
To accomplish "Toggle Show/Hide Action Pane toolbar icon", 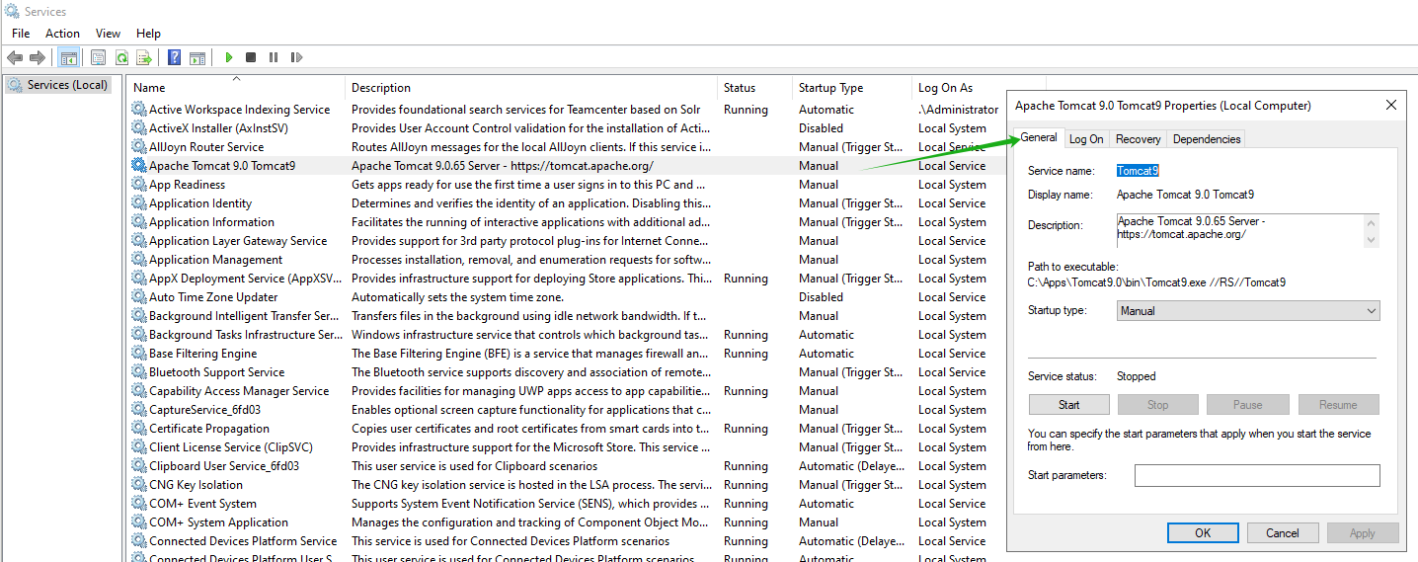I will [x=197, y=57].
